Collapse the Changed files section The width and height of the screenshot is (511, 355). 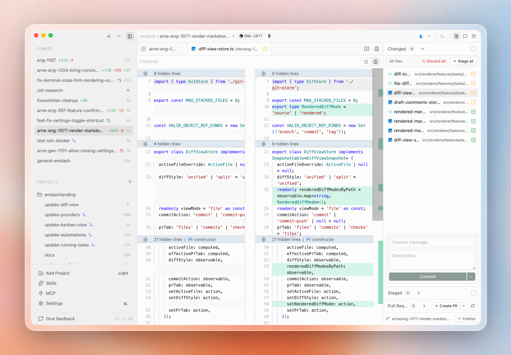coord(423,49)
